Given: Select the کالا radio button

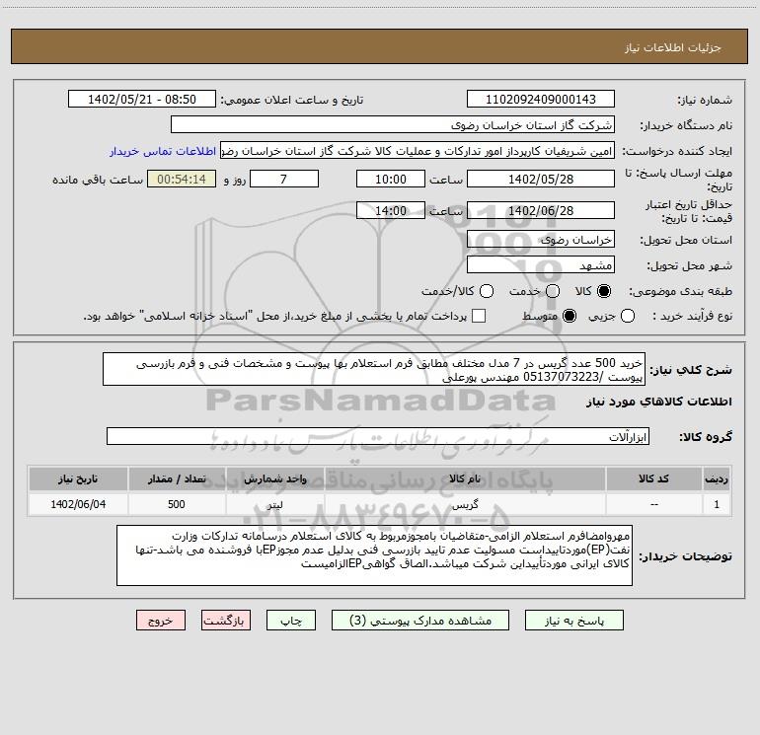Looking at the screenshot, I should click(604, 291).
